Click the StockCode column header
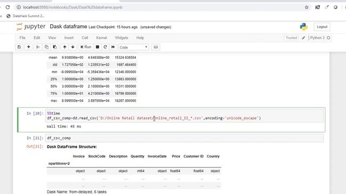Image resolution: width=346 pixels, height=194 pixels. click(x=97, y=156)
